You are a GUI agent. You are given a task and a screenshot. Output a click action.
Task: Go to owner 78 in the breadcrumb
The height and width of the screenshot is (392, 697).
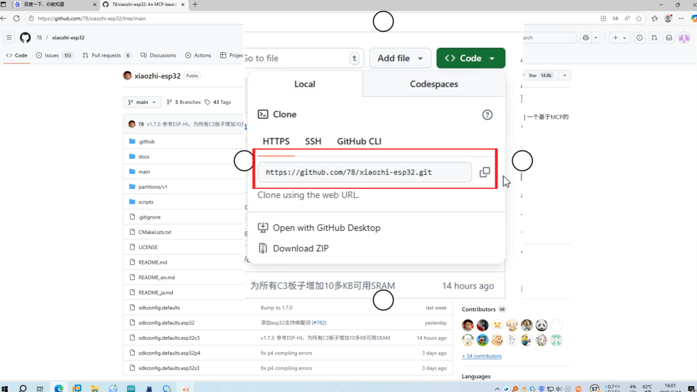(39, 38)
